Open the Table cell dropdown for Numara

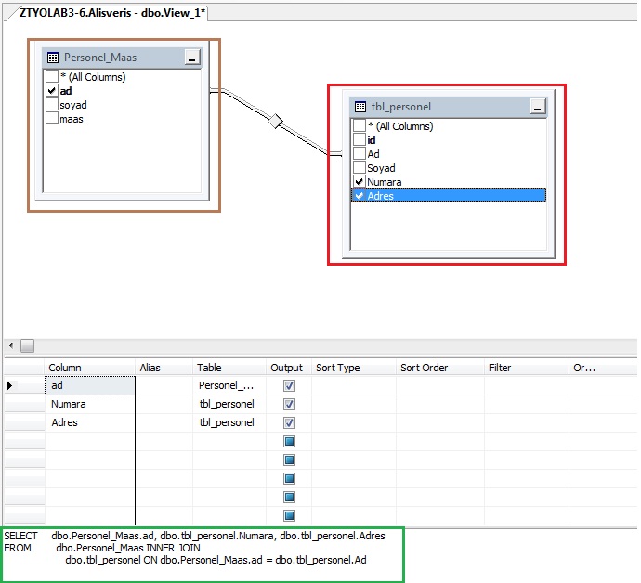click(229, 404)
